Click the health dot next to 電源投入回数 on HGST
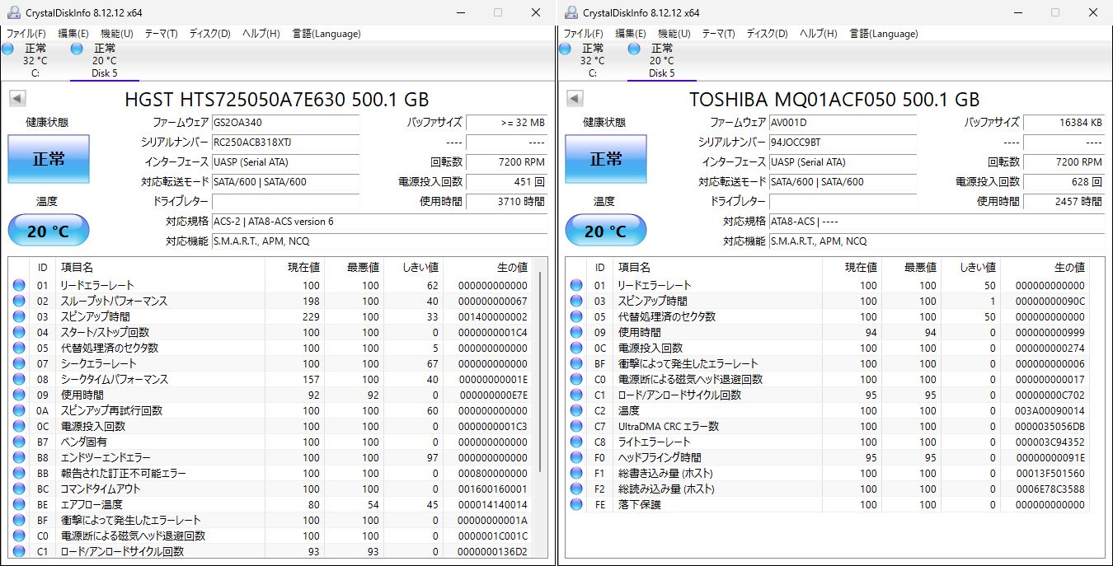The height and width of the screenshot is (566, 1113). pos(18,426)
